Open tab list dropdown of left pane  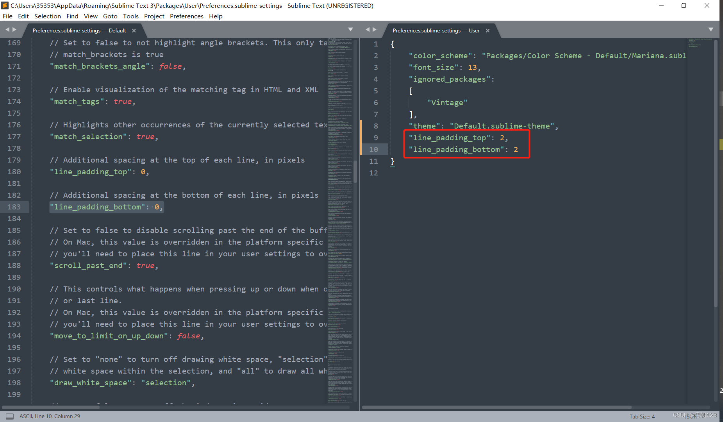pyautogui.click(x=350, y=29)
